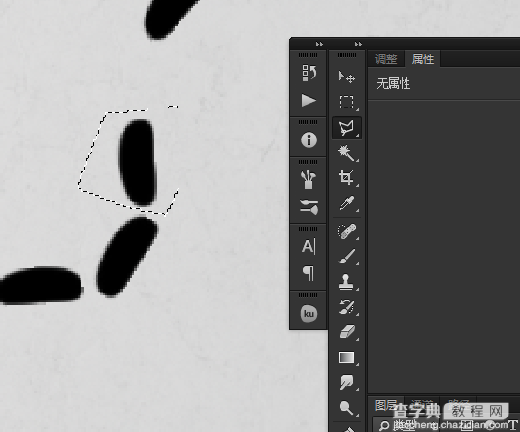
Task: Expand the collapsed icon panel dock arrows
Action: point(319,44)
